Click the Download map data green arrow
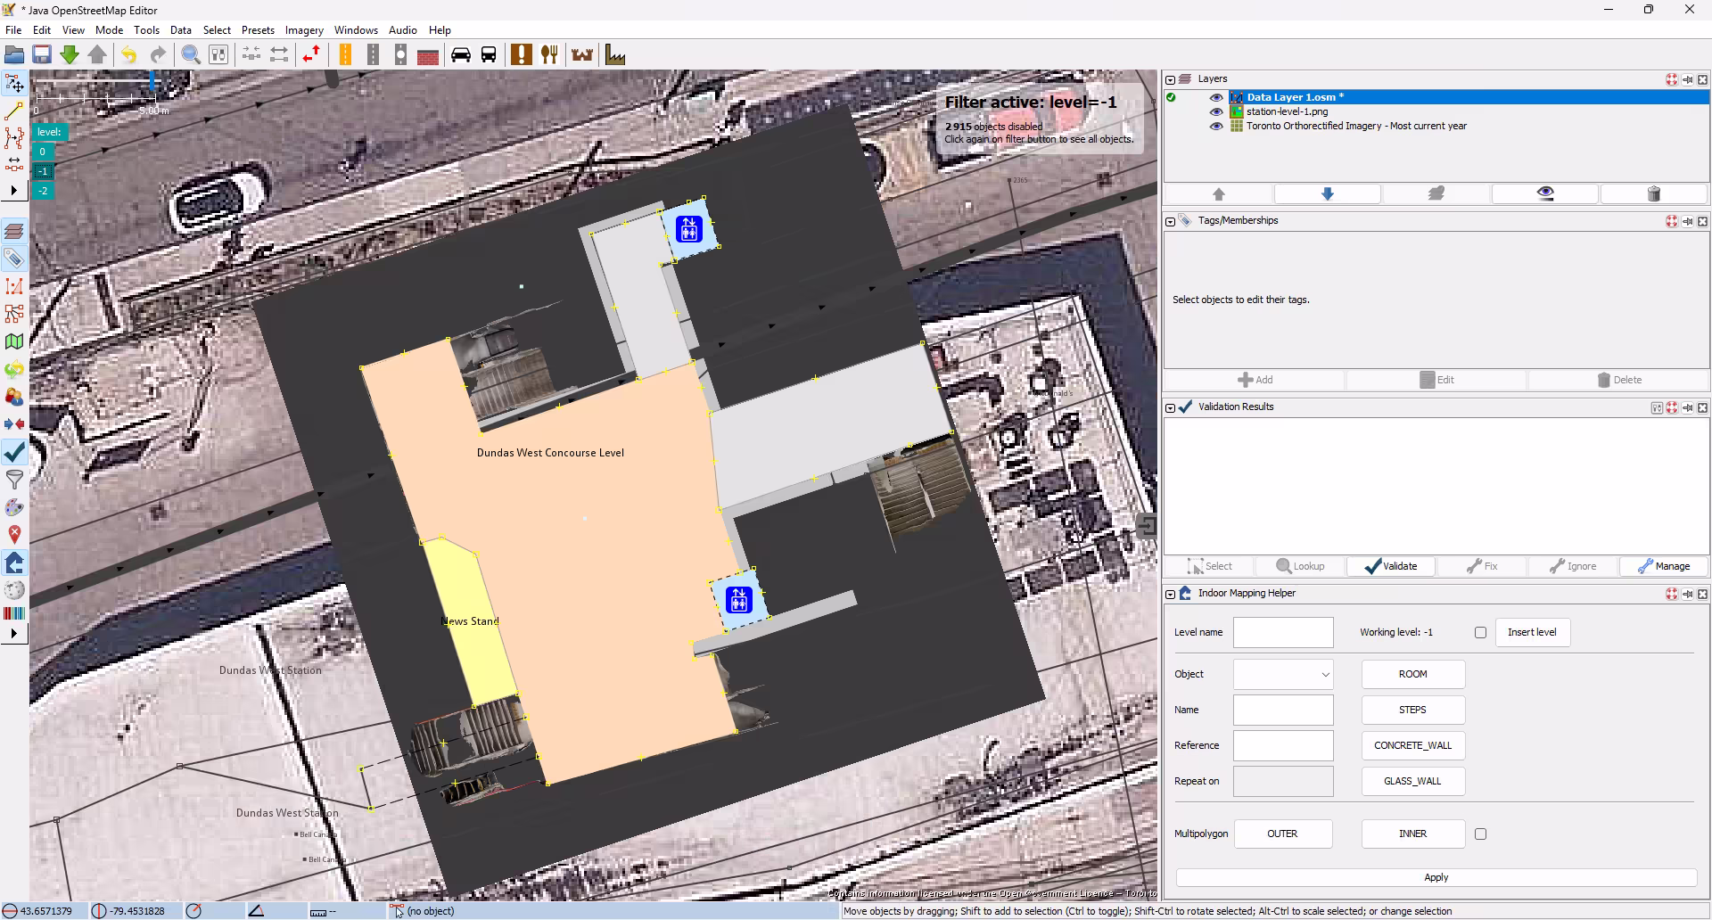This screenshot has height=920, width=1712. 70,55
